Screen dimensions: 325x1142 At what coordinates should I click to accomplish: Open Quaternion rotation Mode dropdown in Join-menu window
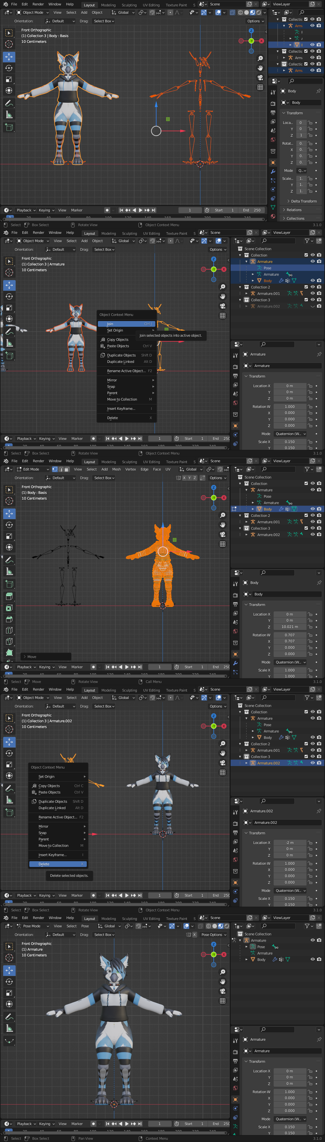click(x=290, y=434)
